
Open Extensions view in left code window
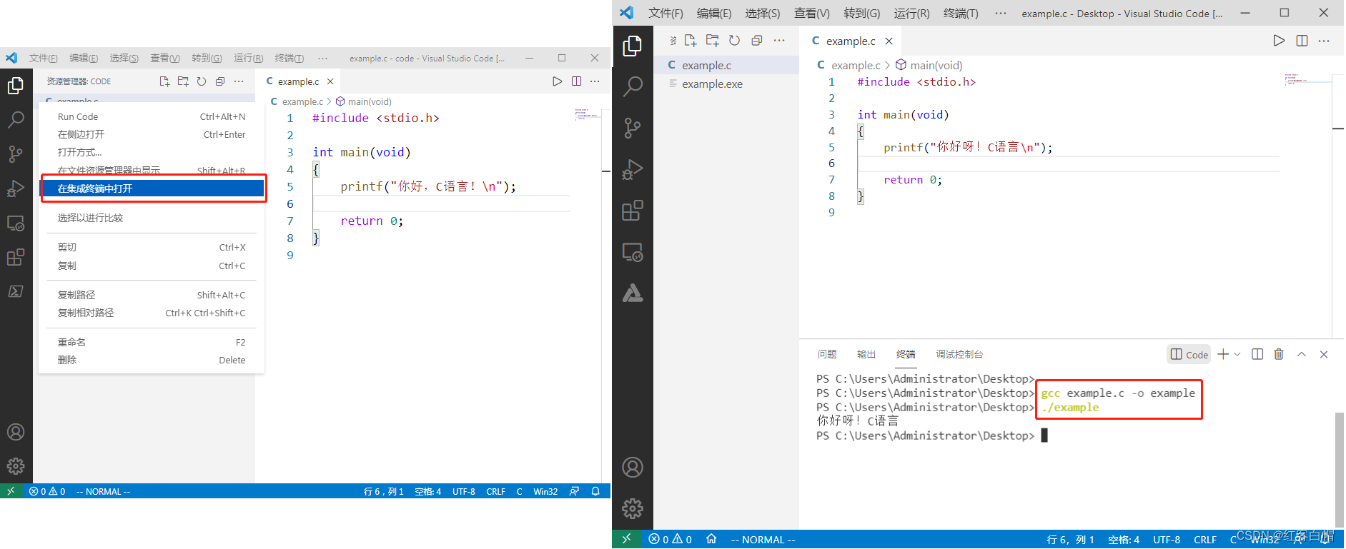(x=16, y=257)
